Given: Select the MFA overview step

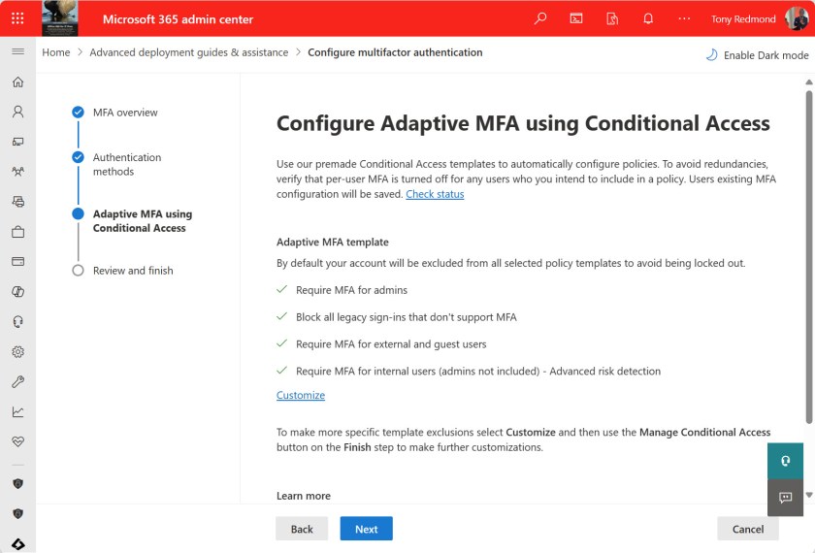Looking at the screenshot, I should 114,113.
